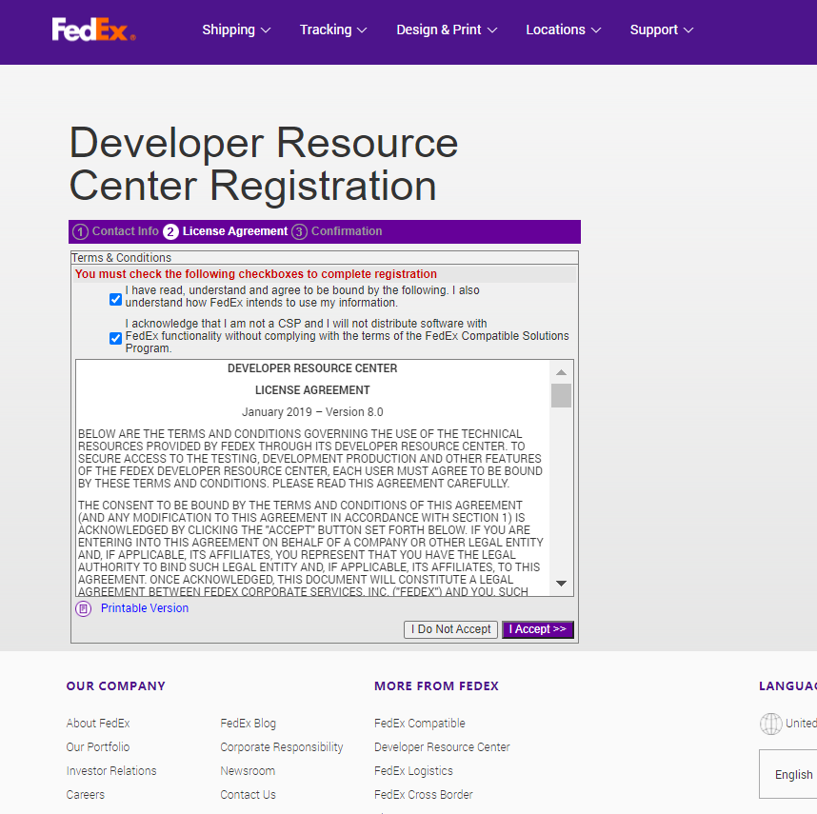This screenshot has width=817, height=814.
Task: Select step 1 Contact Info circle
Action: (81, 231)
